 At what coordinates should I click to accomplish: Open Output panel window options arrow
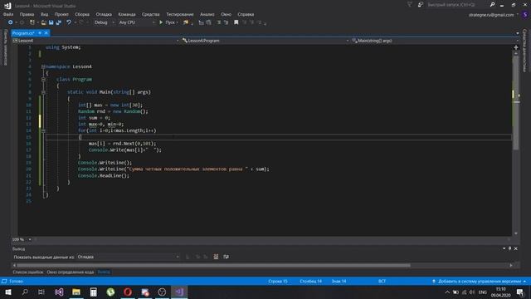click(504, 248)
